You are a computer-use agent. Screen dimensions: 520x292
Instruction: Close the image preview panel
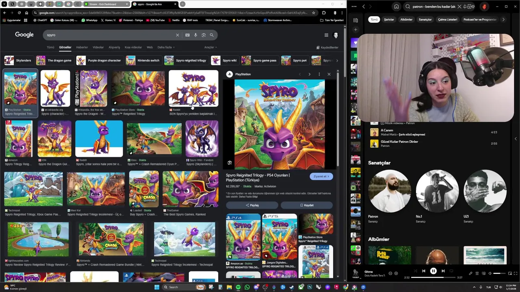pos(329,74)
